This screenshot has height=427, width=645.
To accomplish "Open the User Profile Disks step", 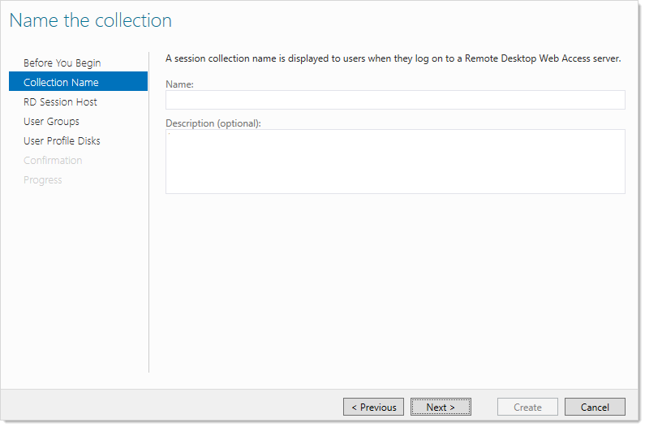I will [62, 140].
